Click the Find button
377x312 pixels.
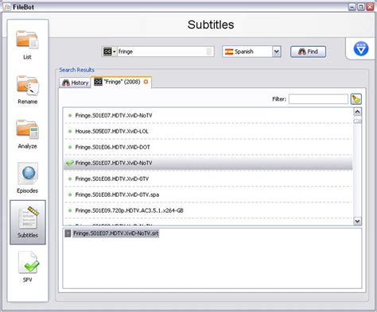308,52
